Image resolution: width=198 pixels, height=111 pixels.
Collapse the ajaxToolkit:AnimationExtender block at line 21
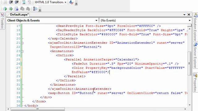click(x=22, y=43)
